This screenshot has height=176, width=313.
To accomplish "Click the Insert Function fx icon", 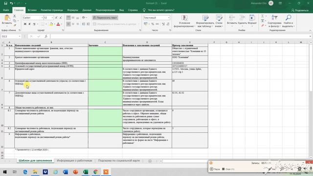I will (x=46, y=36).
